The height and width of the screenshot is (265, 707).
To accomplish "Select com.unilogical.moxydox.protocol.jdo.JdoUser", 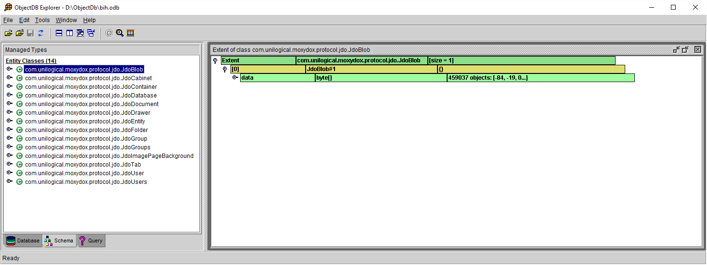I will [84, 173].
